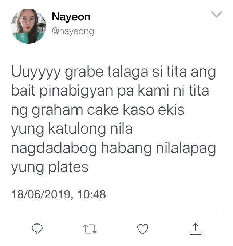Click the word "katulong" in the tweet

pos(77,129)
